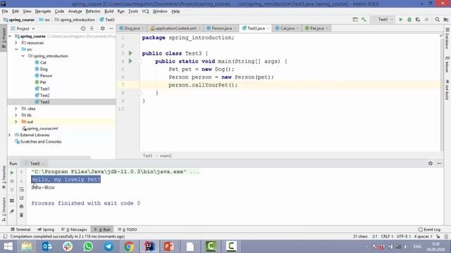Open Project panel settings gear
This screenshot has width=451, height=253.
tap(102, 28)
